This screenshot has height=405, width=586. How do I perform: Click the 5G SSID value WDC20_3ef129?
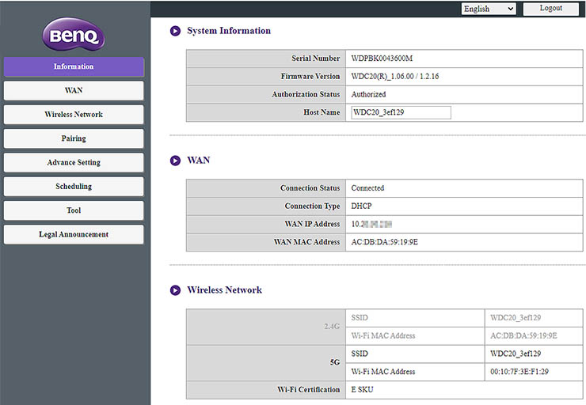[x=516, y=354]
